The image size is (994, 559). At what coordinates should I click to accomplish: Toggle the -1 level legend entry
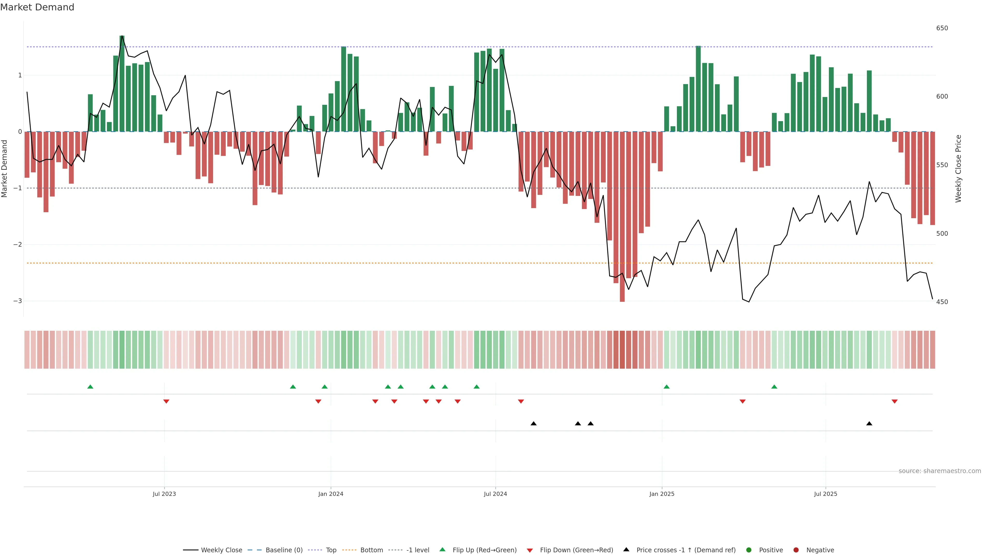pos(418,550)
